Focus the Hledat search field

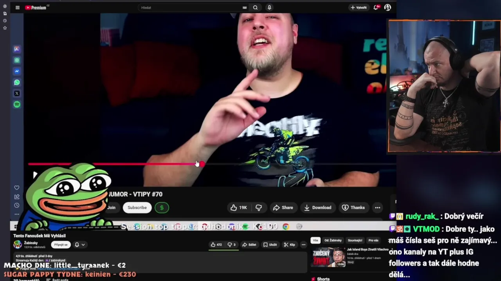pos(190,7)
